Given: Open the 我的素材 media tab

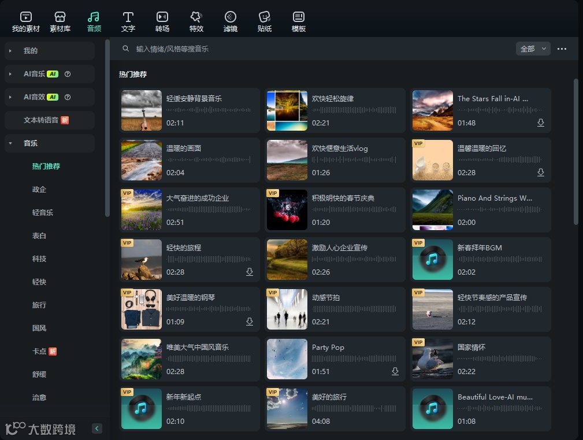Looking at the screenshot, I should [x=25, y=21].
